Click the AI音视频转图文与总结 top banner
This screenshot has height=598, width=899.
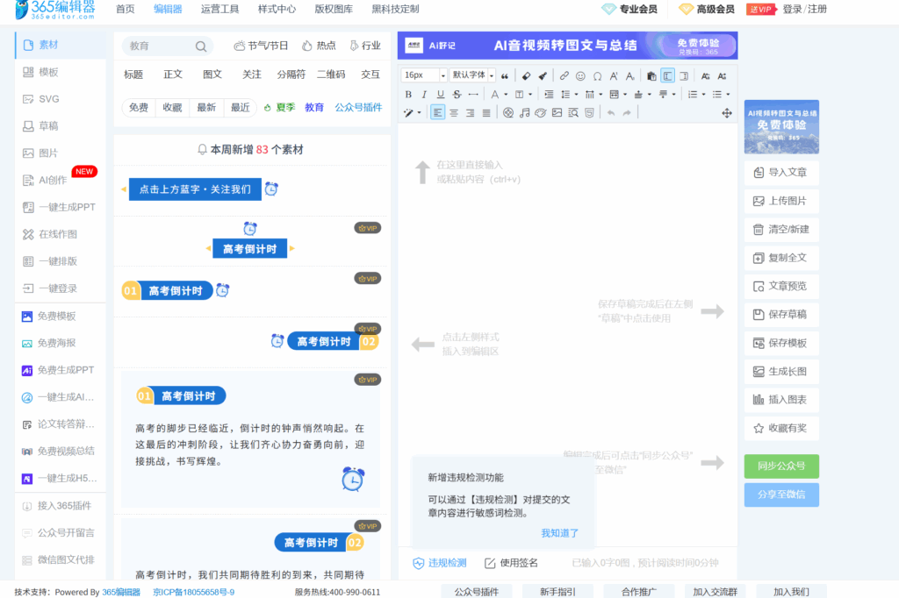coord(568,46)
